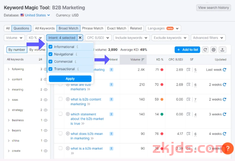Uncheck the Commercial intent checkbox
This screenshot has width=235, height=161.
tap(51, 62)
